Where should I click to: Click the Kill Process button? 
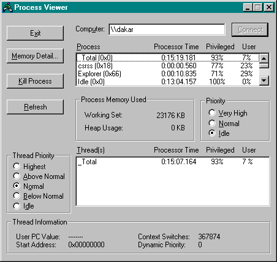35,81
